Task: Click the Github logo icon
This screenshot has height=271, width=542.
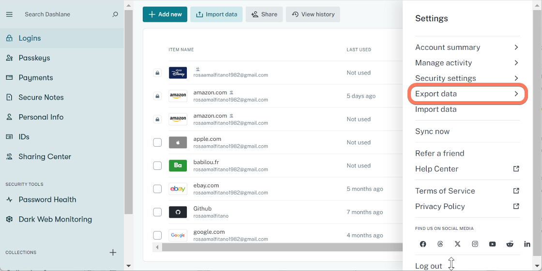Action: [178, 212]
